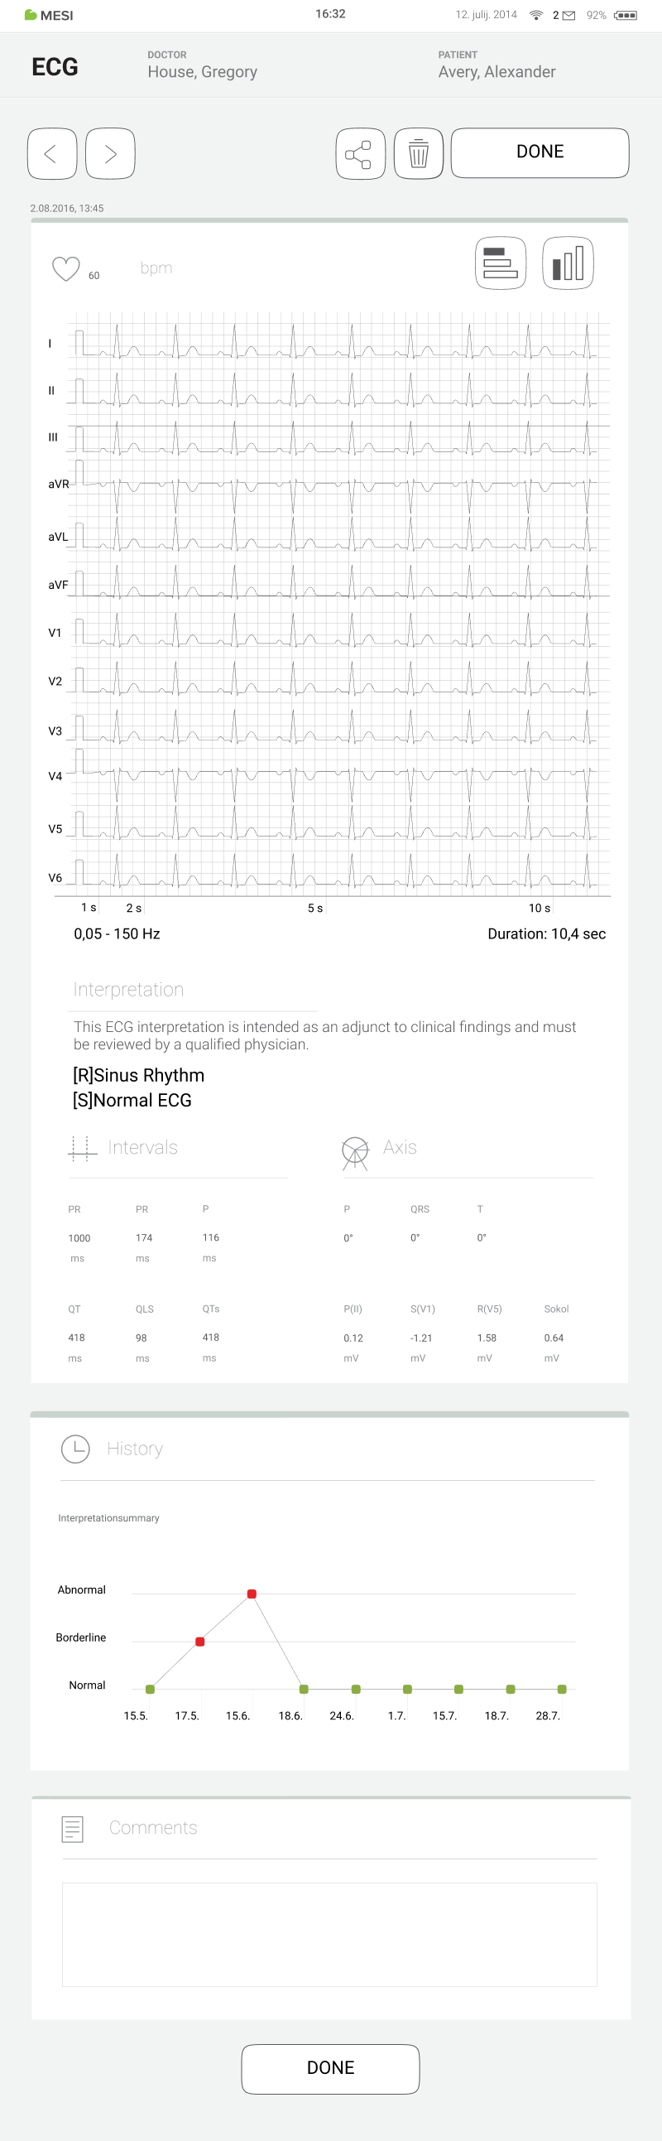Click the Wi-Fi status icon
Viewport: 662px width, 2141px height.
click(x=538, y=14)
